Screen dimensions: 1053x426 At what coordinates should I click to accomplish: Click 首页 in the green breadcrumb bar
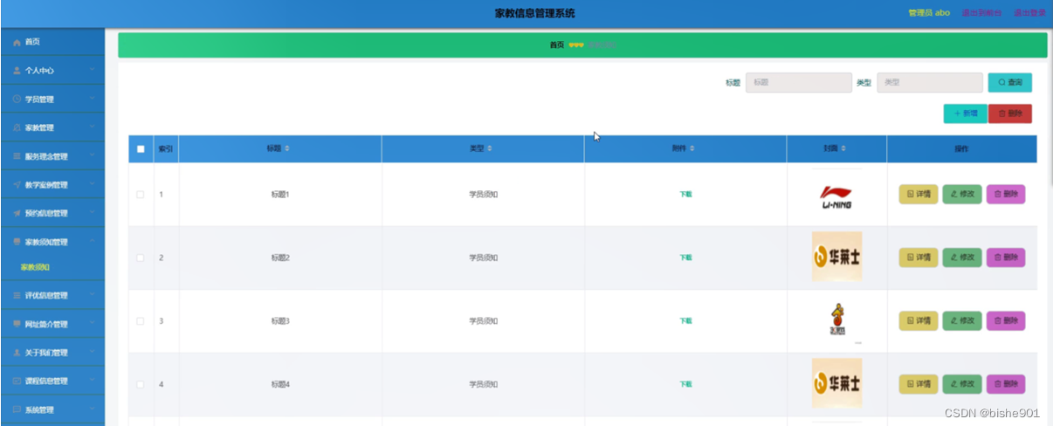click(557, 45)
